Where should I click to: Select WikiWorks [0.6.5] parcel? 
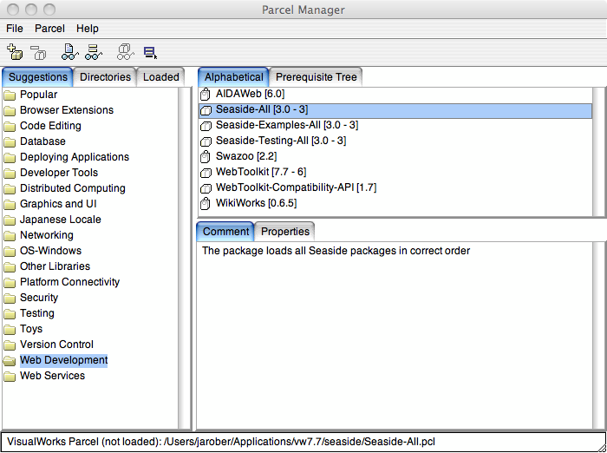coord(395,203)
